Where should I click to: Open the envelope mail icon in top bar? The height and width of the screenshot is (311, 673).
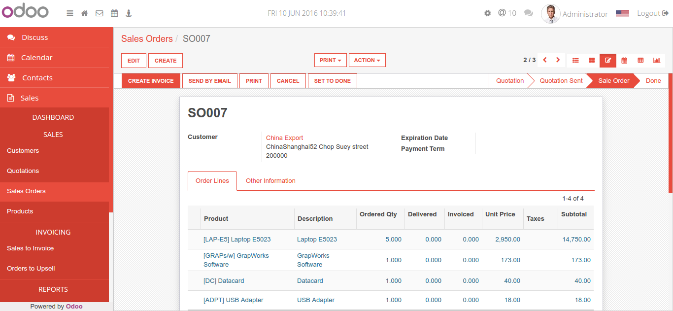coord(100,13)
